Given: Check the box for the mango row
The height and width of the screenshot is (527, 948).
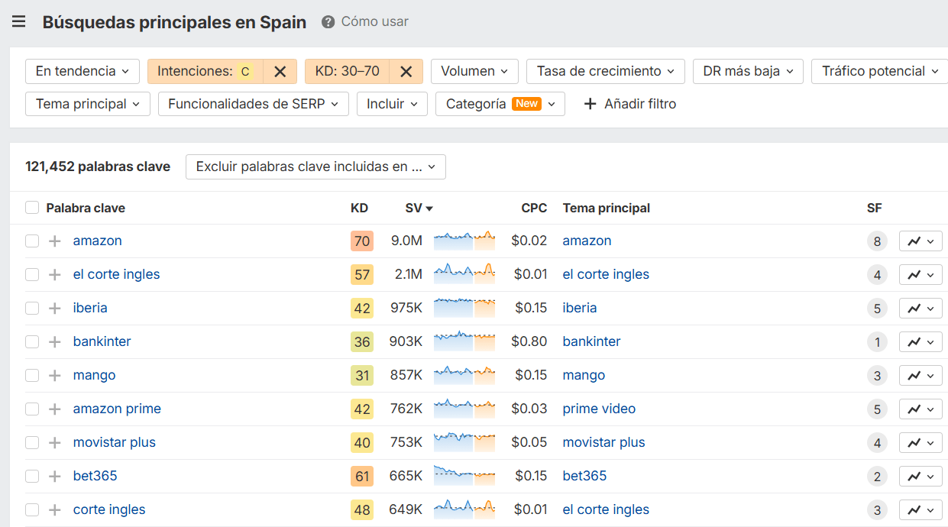Looking at the screenshot, I should [x=32, y=376].
